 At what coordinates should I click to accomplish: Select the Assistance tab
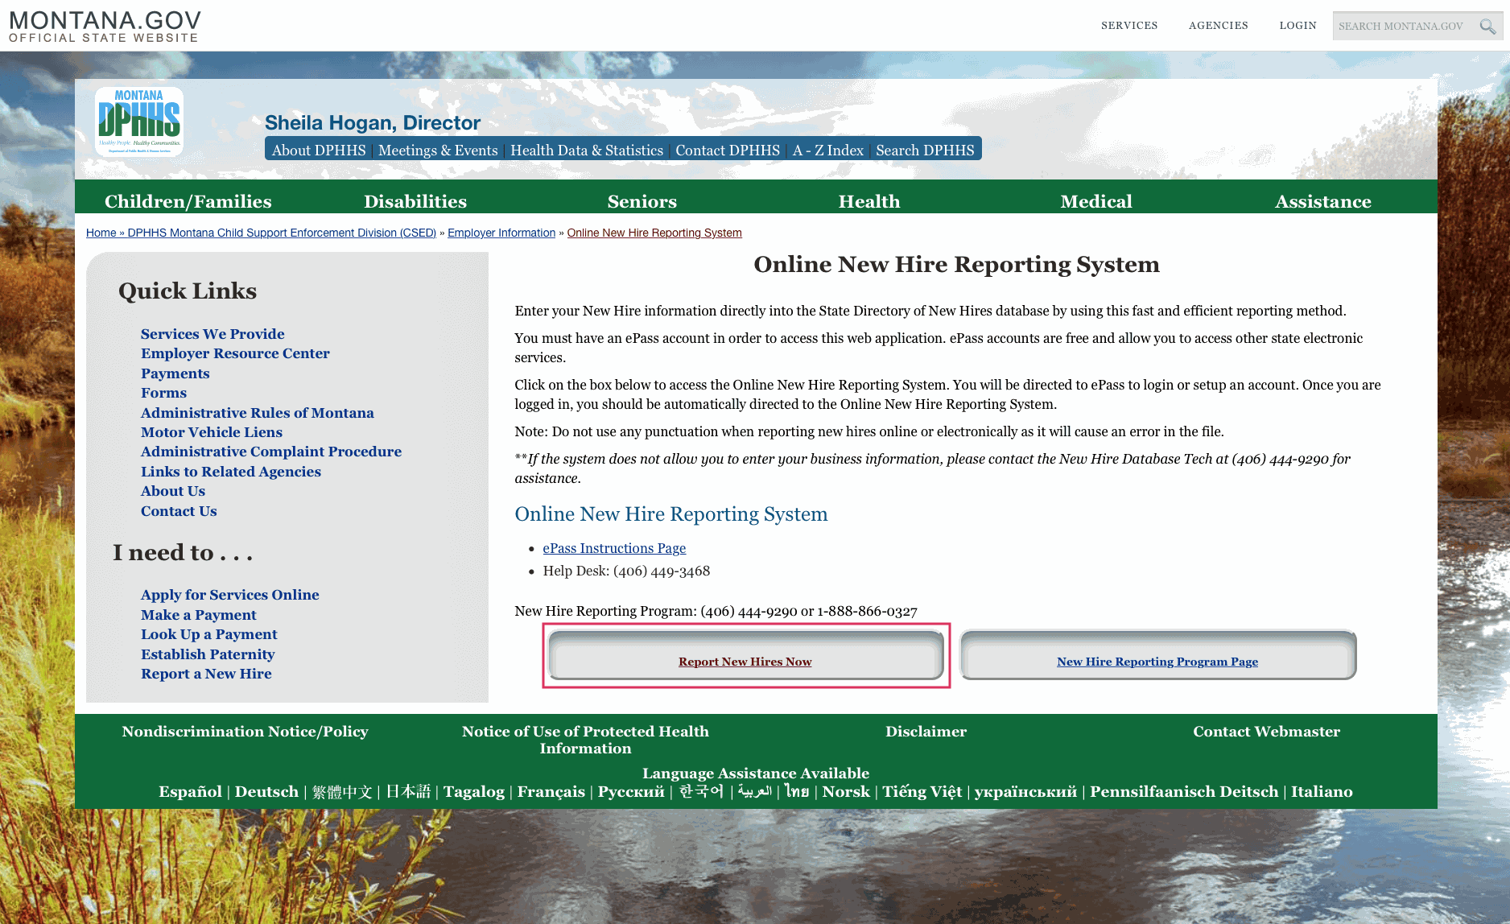coord(1323,201)
